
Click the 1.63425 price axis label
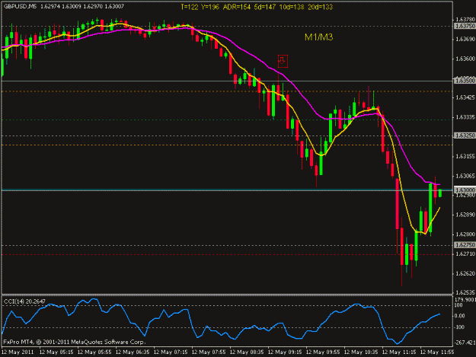[x=465, y=97]
